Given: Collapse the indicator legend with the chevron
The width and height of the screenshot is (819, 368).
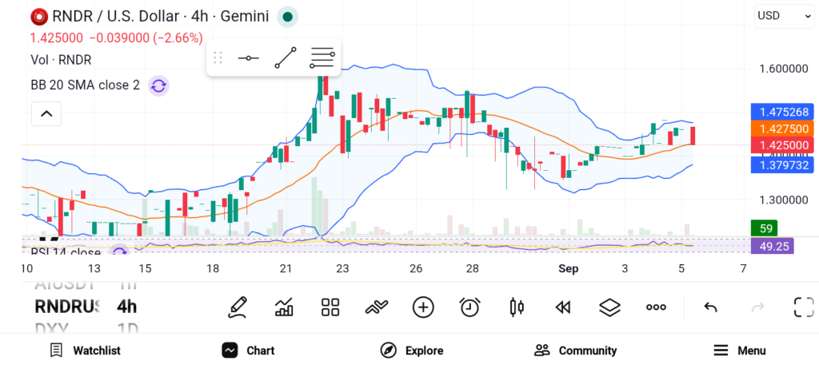Looking at the screenshot, I should 46,113.
